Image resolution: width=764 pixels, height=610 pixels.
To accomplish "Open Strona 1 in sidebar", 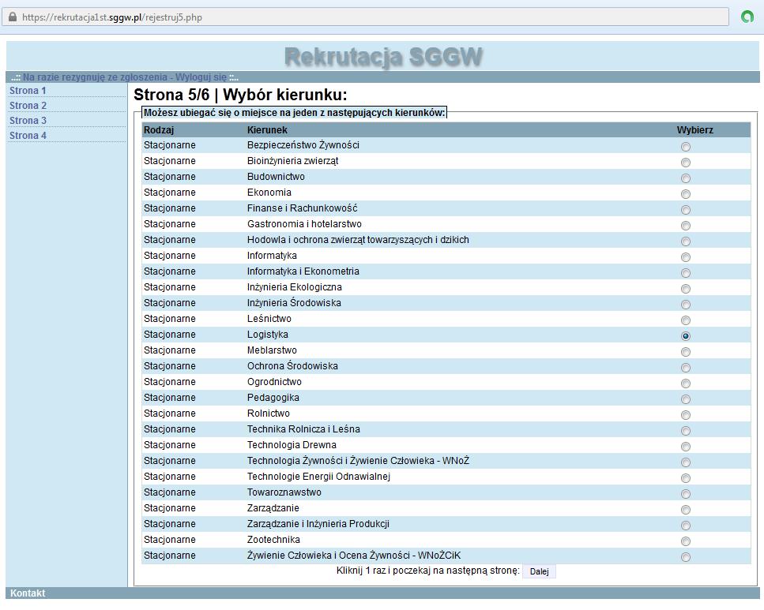I will [x=28, y=91].
